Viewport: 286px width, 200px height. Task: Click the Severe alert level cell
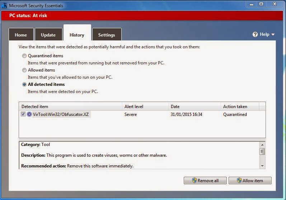131,114
